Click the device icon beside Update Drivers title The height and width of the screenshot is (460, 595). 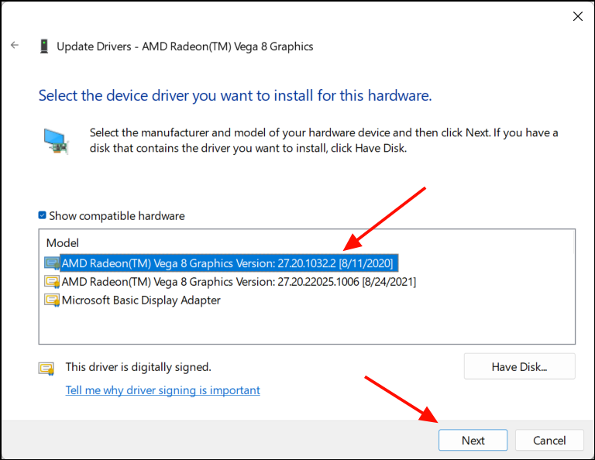(x=44, y=46)
